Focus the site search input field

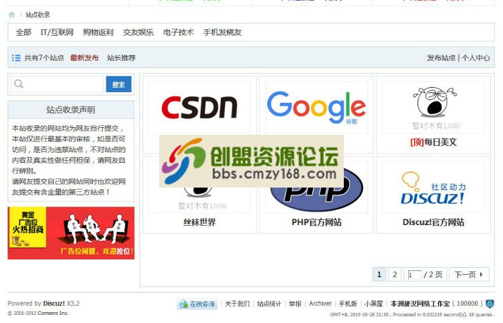57,85
